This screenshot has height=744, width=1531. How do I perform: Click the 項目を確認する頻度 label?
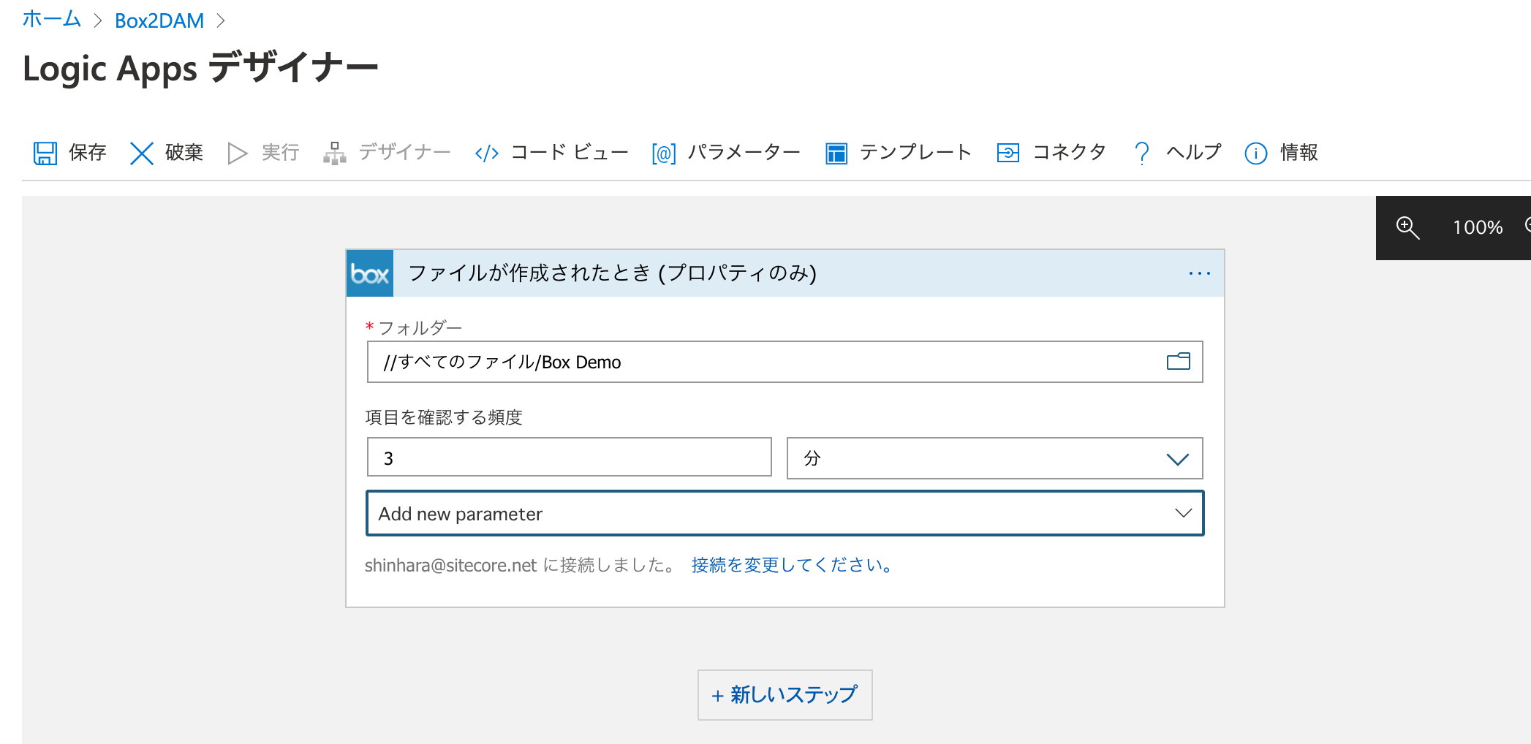(444, 417)
